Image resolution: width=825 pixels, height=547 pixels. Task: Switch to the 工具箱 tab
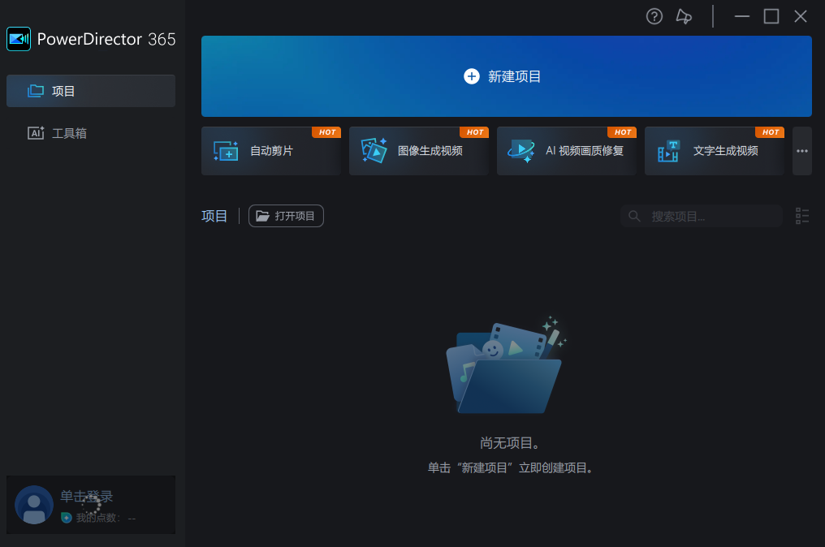pyautogui.click(x=90, y=132)
